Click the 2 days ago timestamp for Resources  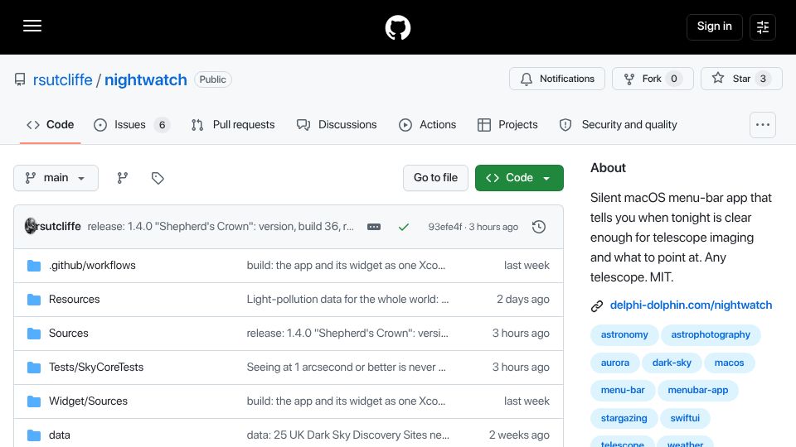click(523, 300)
